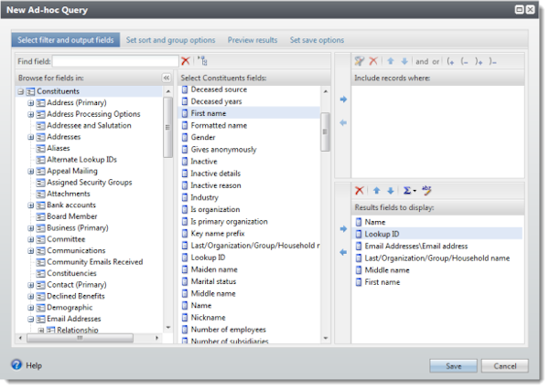The height and width of the screenshot is (389, 549).
Task: Open Set sort and group options tab
Action: [x=170, y=40]
